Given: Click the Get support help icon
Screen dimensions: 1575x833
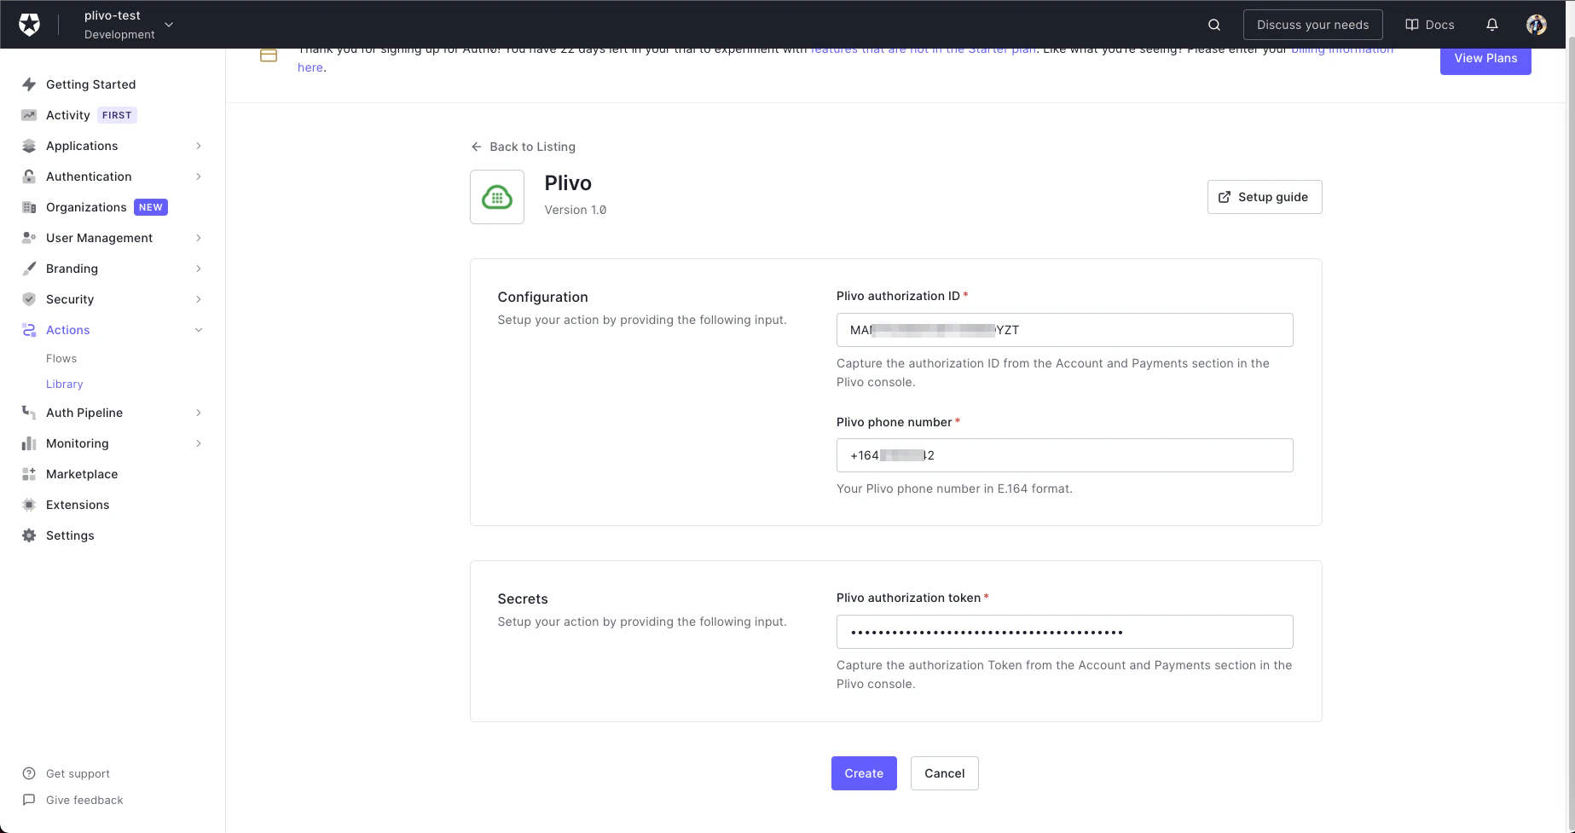Looking at the screenshot, I should [x=29, y=773].
